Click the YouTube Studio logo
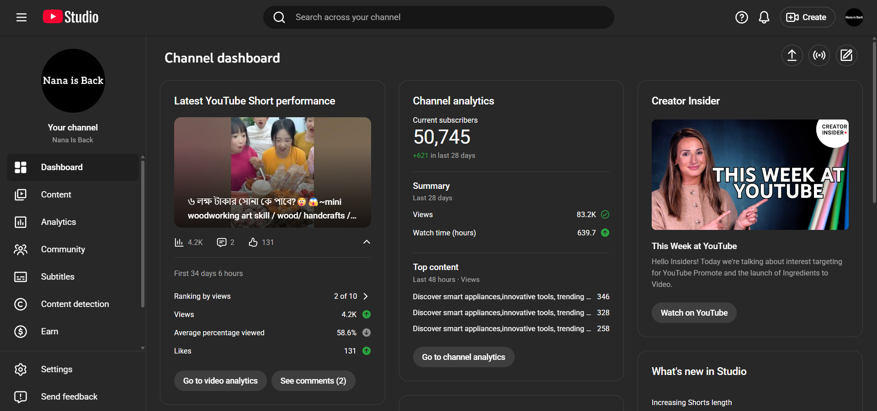Viewport: 877px width, 411px height. tap(71, 17)
